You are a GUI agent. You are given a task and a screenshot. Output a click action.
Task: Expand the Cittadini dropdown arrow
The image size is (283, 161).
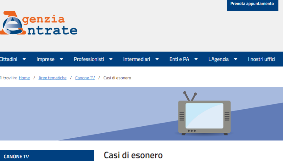[x=24, y=59]
